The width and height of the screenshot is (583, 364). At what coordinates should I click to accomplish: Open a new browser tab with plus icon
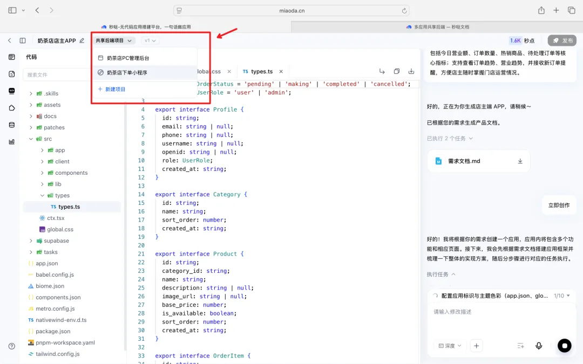point(556,10)
